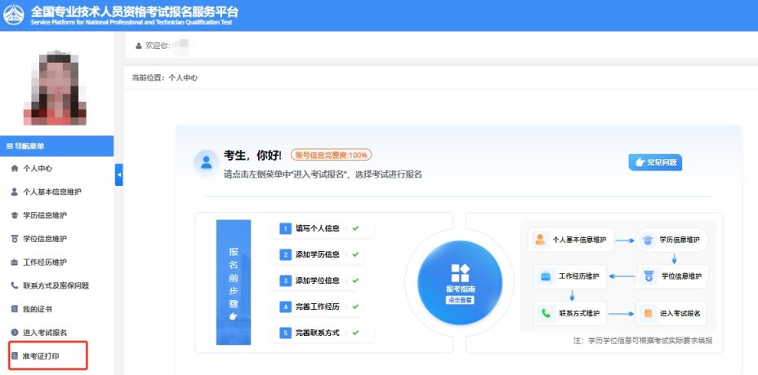Open 准考证打印 in the sidebar

click(45, 357)
